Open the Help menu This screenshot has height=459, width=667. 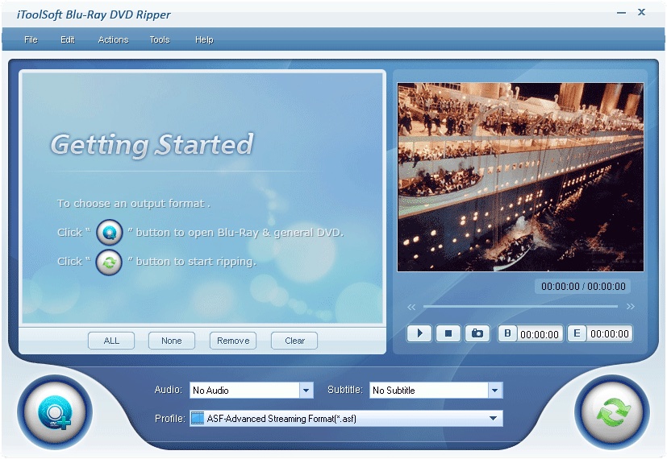pos(204,39)
